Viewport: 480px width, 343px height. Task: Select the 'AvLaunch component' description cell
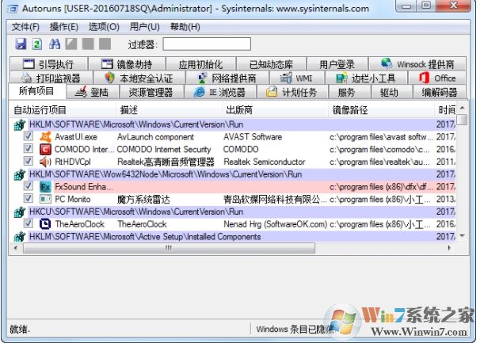155,137
